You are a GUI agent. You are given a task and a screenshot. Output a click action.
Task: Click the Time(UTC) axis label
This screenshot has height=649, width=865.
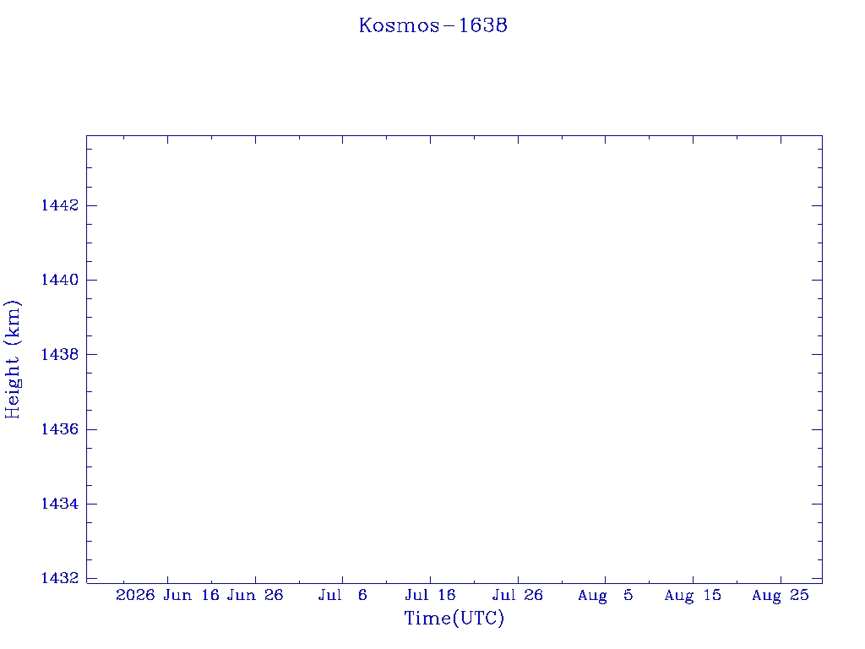click(454, 618)
